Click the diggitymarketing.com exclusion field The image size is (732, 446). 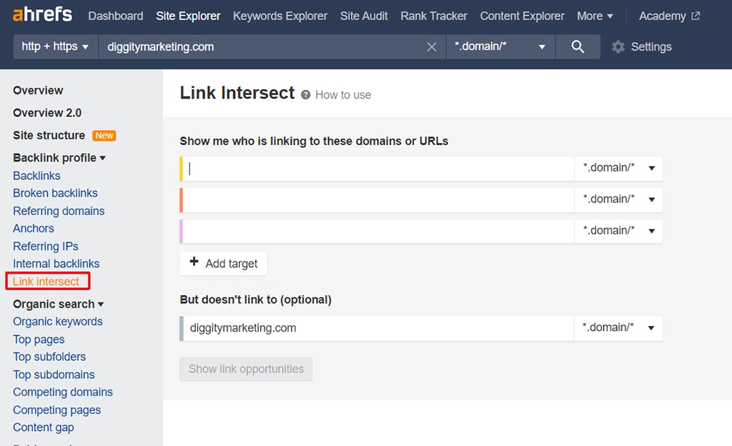[x=379, y=329]
